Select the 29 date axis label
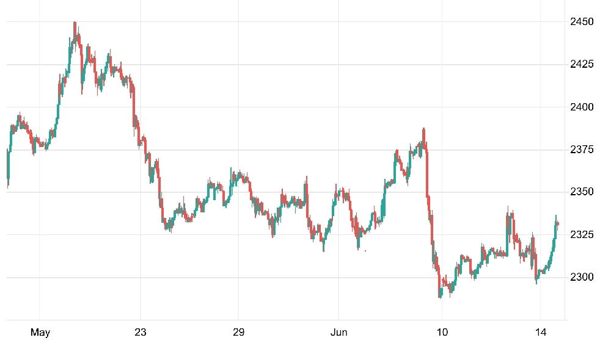The image size is (611, 343). click(x=238, y=332)
